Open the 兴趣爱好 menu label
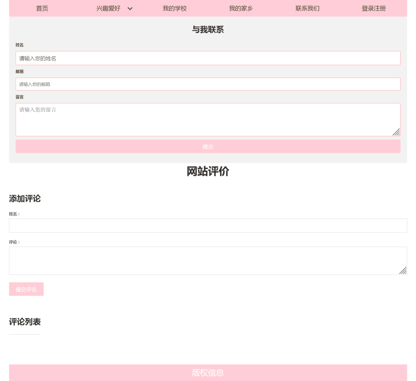Screen dimensions: 416x381 click(x=108, y=8)
